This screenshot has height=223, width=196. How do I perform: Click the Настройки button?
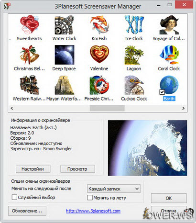pos(33,169)
